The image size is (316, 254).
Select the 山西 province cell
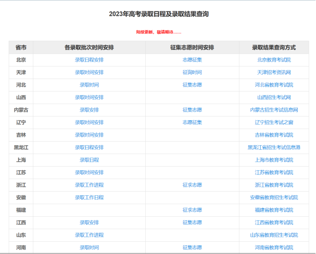pos(21,97)
